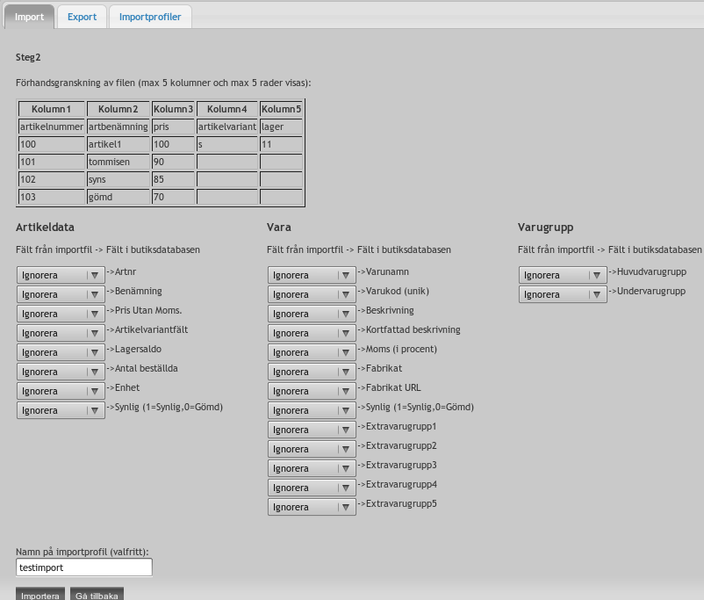Click the 'artbenämning' cell
This screenshot has height=600, width=704.
coord(119,127)
